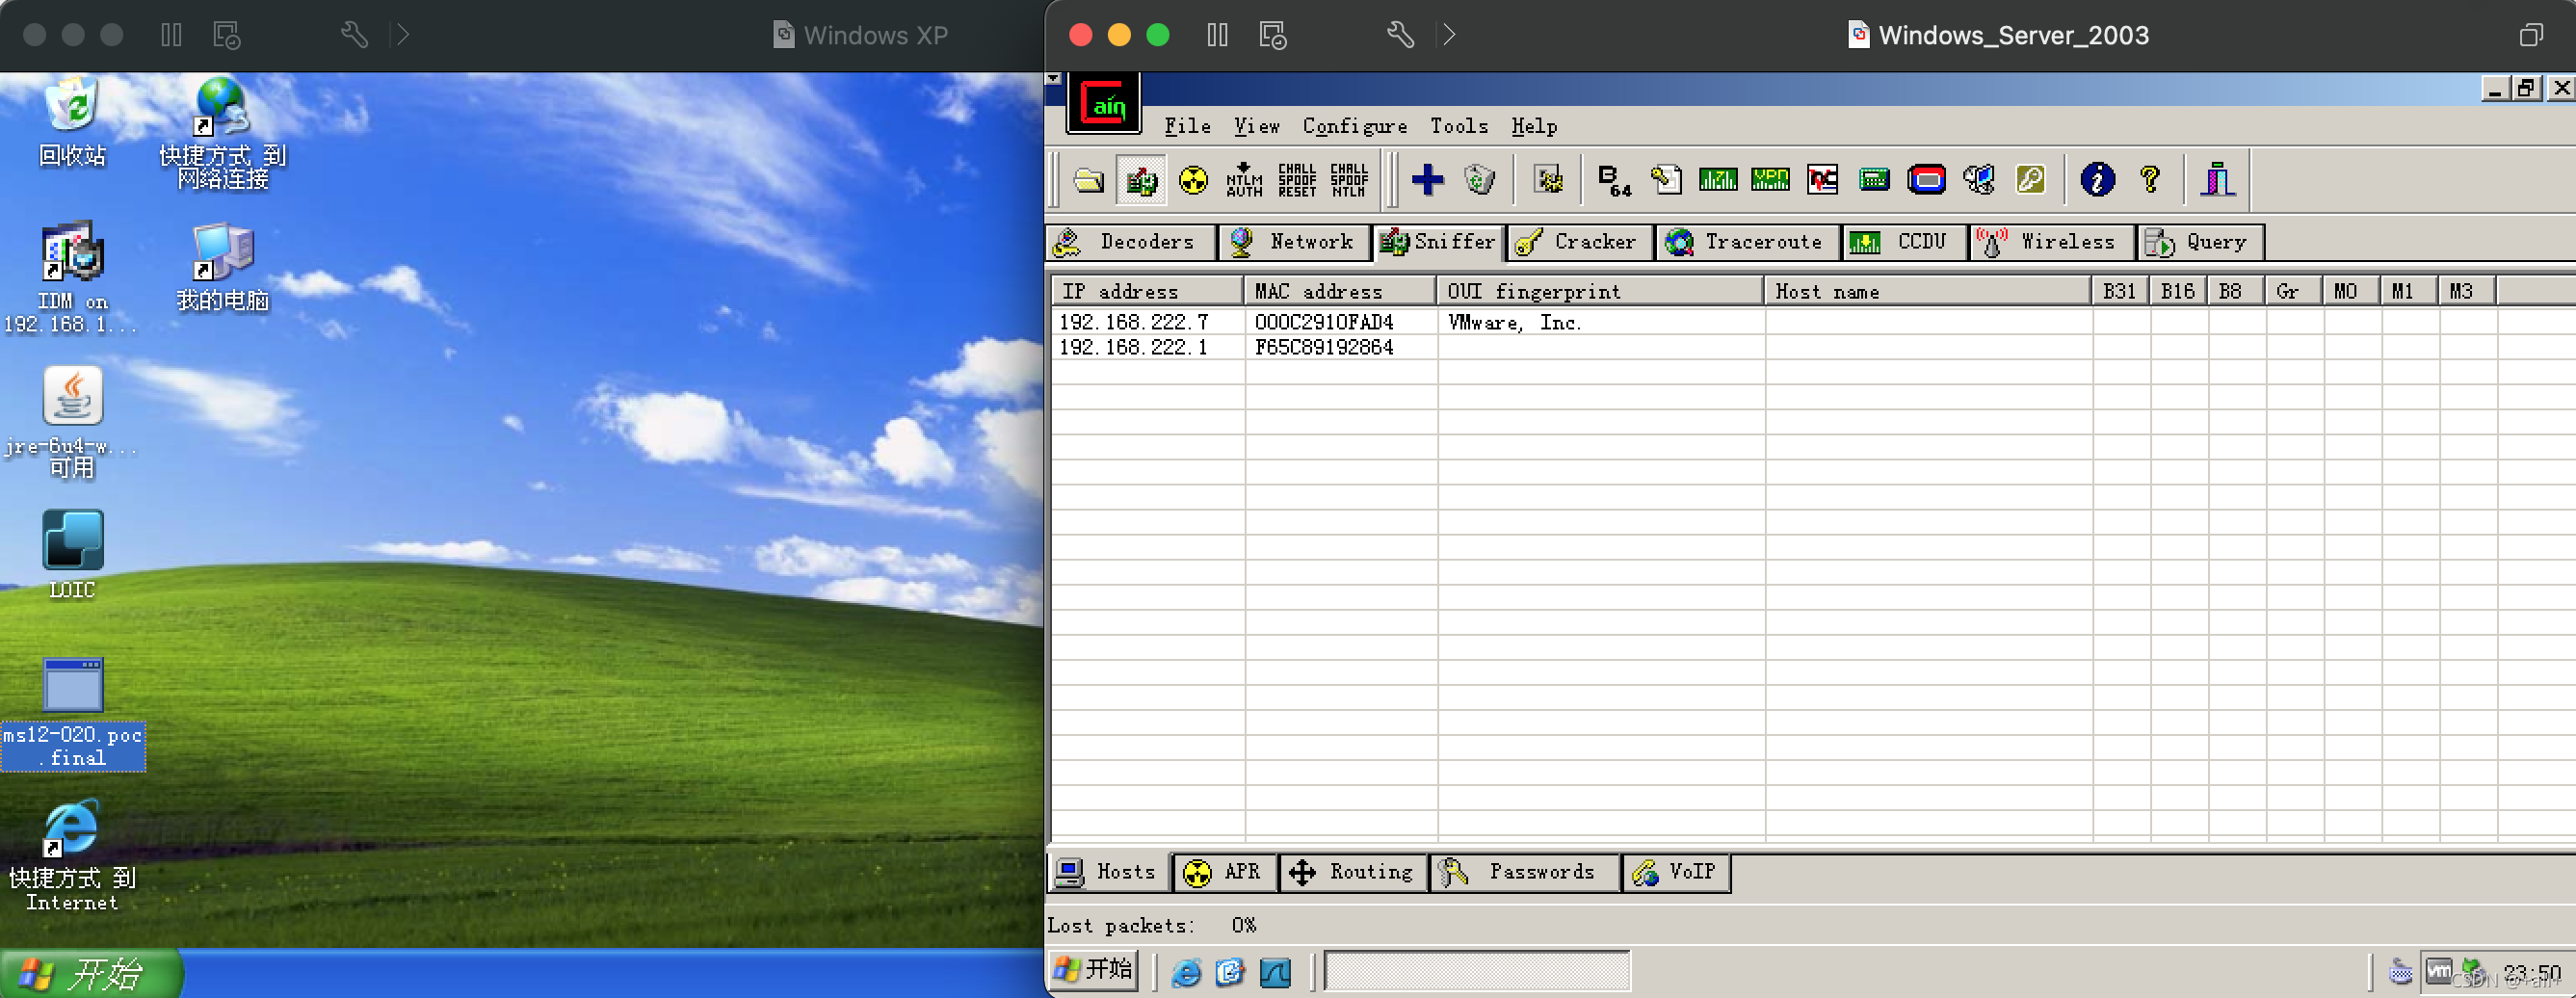Switch to the Decoders tab
The height and width of the screenshot is (998, 2576).
pos(1130,242)
